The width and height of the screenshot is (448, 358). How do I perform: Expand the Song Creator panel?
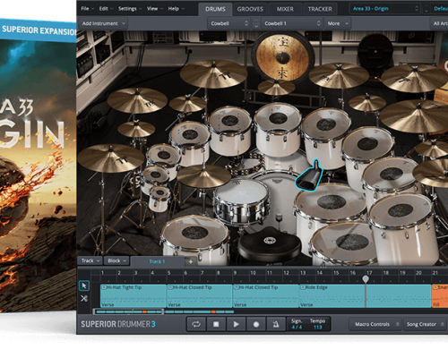[425, 324]
